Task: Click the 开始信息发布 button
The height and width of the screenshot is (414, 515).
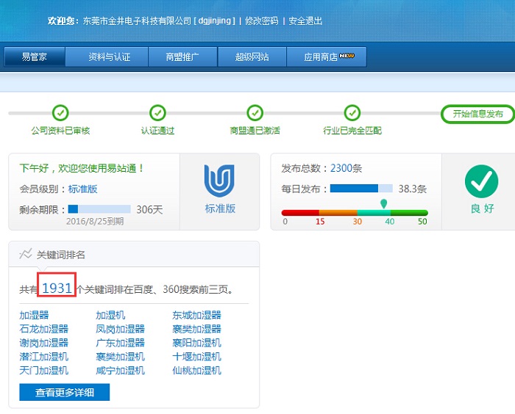Action: [x=477, y=114]
